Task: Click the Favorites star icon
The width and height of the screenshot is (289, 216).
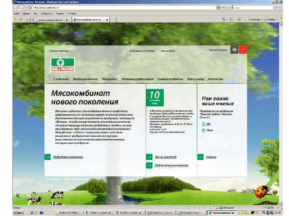Action: [x=15, y=20]
